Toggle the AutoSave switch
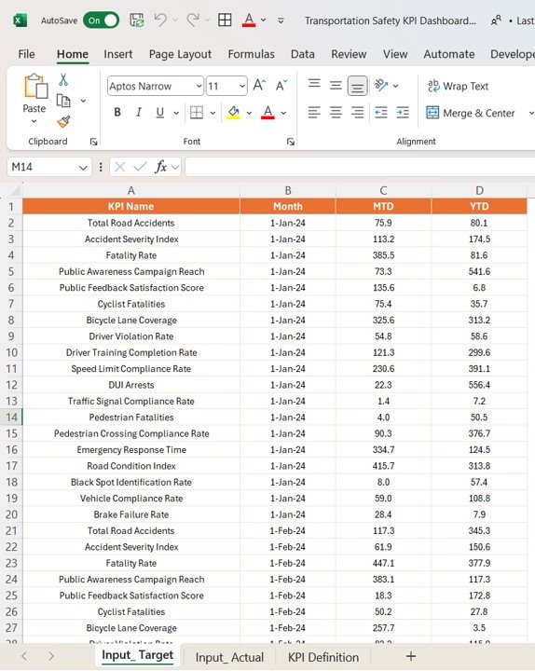 pyautogui.click(x=101, y=21)
